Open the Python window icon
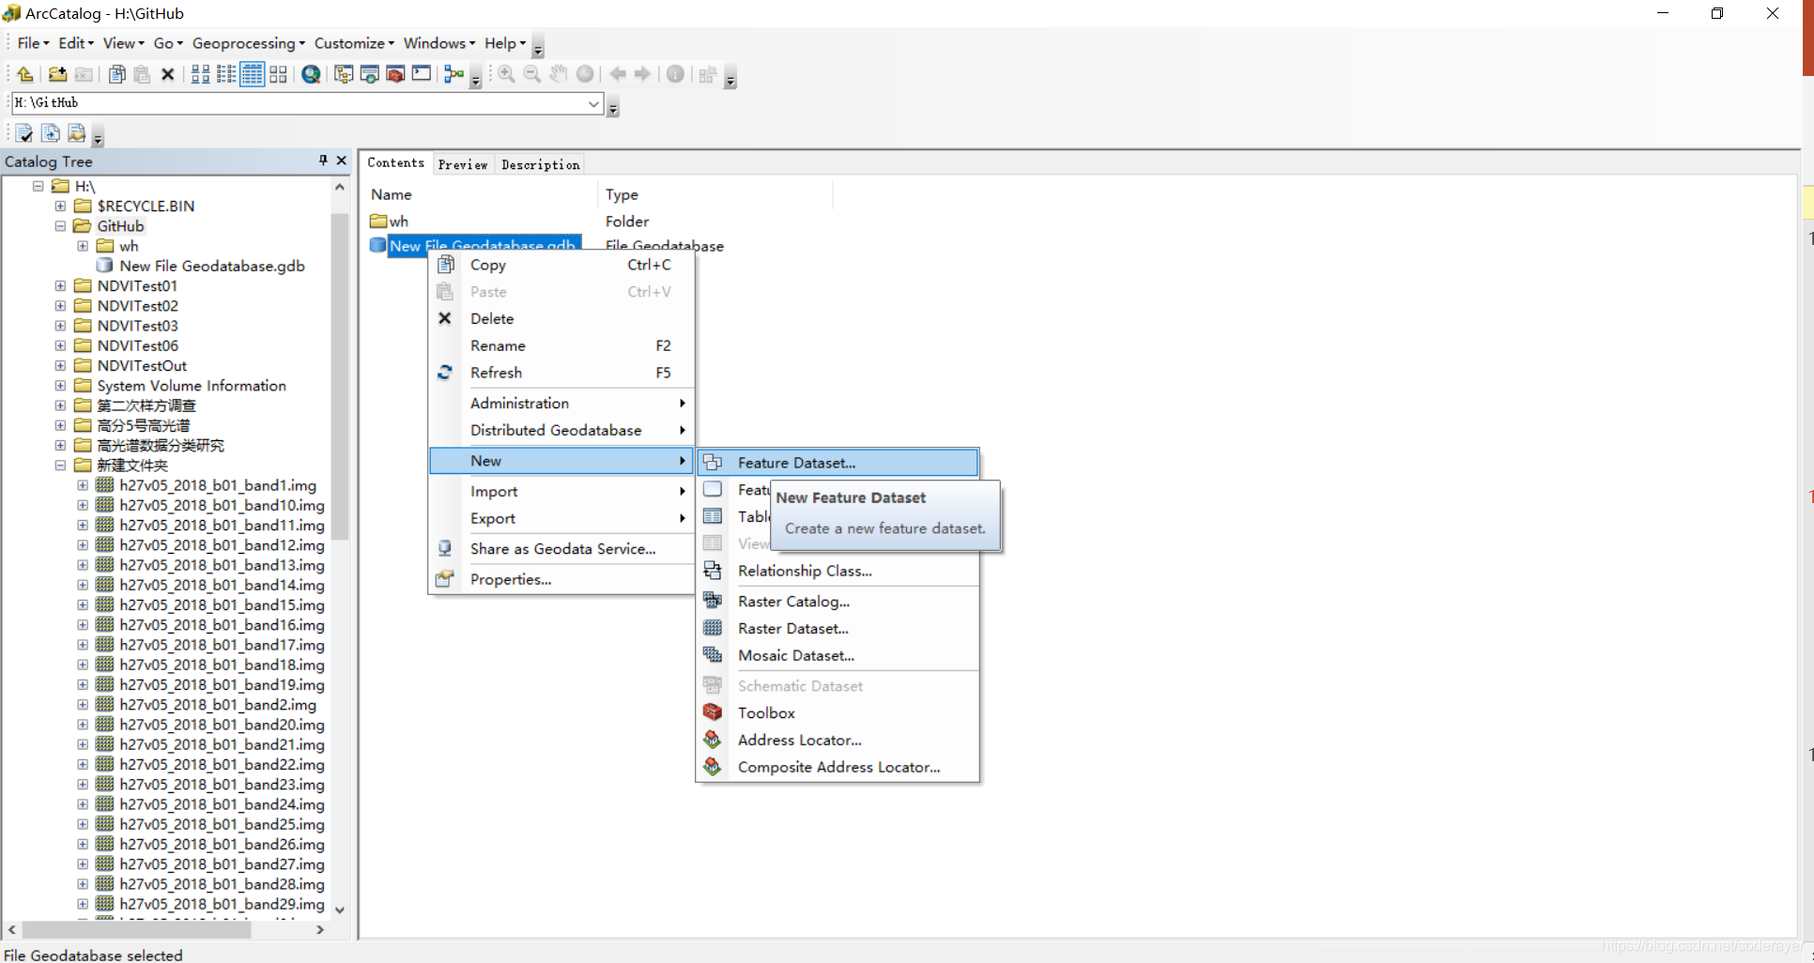This screenshot has width=1814, height=963. [x=422, y=74]
